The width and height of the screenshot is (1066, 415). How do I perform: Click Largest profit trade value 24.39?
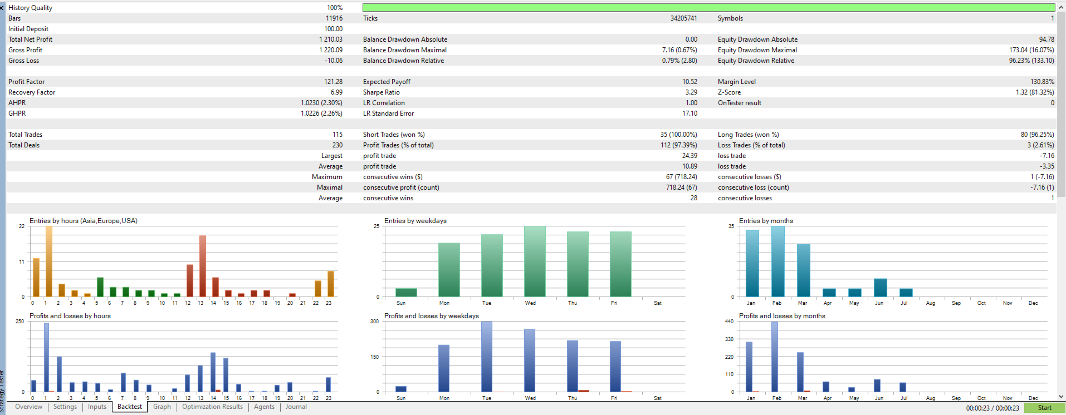coord(690,156)
